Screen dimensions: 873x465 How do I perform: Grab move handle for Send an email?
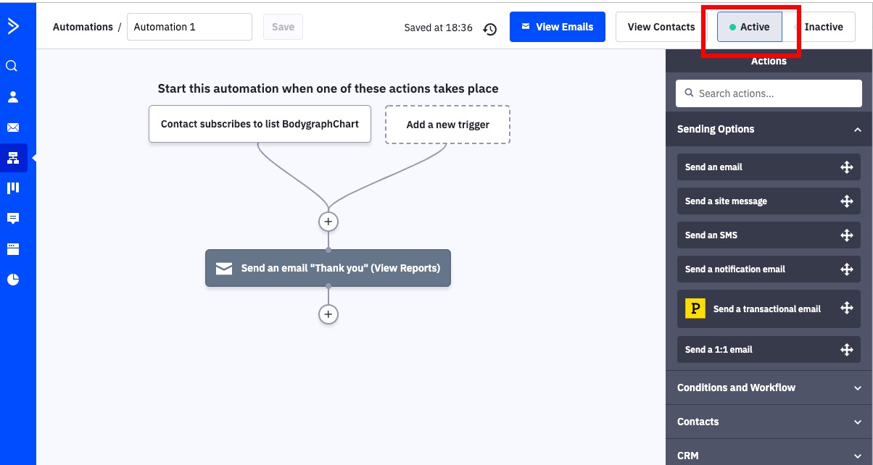(846, 167)
